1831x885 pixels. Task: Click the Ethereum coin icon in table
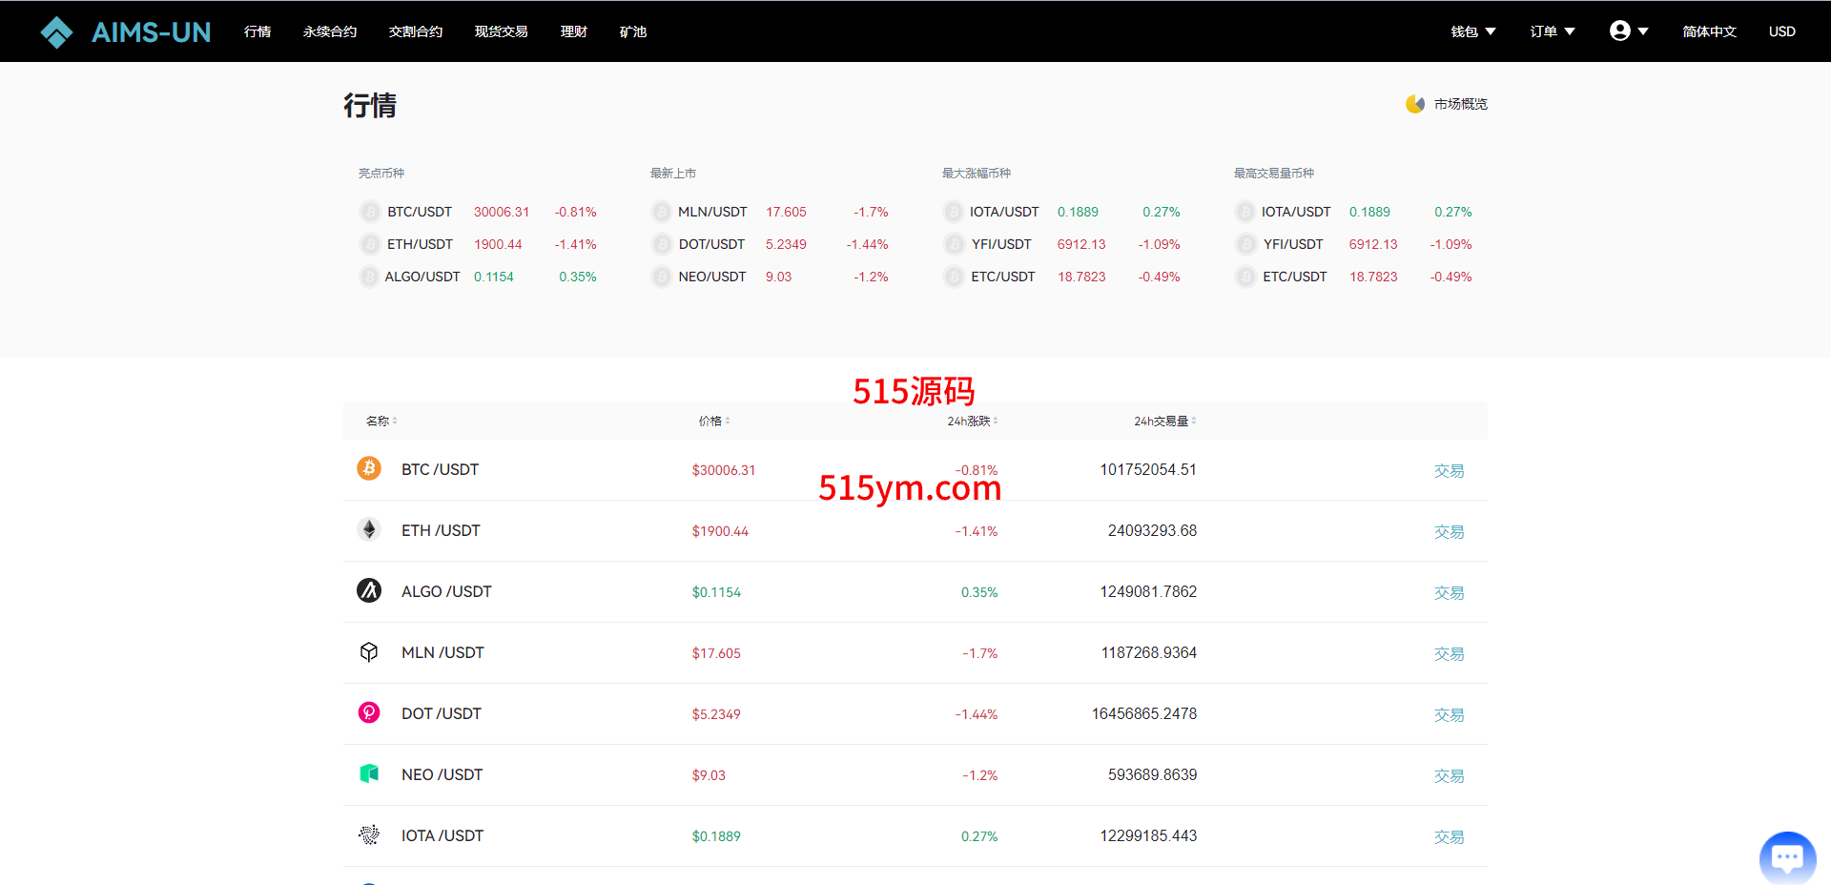click(x=369, y=529)
